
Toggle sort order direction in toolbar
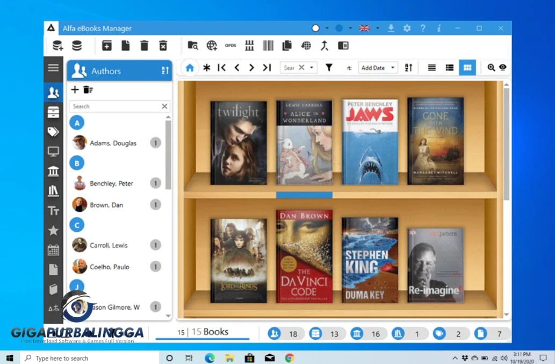[409, 68]
